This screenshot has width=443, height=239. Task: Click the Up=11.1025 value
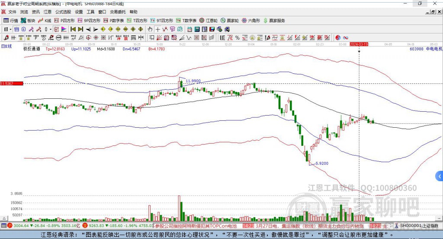point(81,49)
